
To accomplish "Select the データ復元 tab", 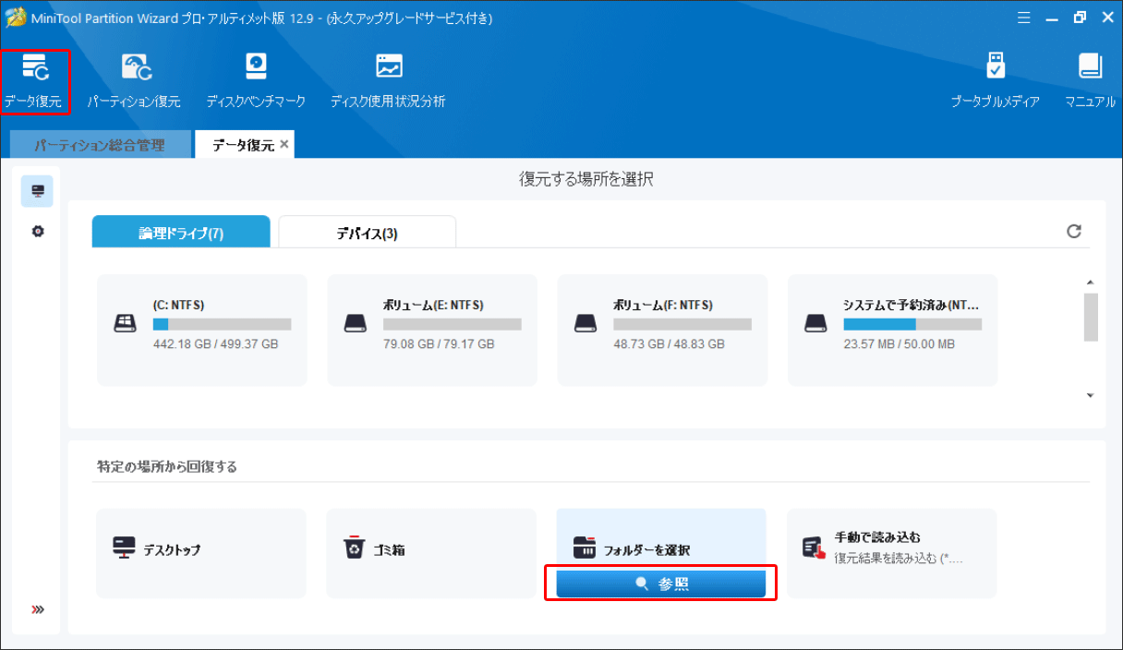I will coord(242,145).
